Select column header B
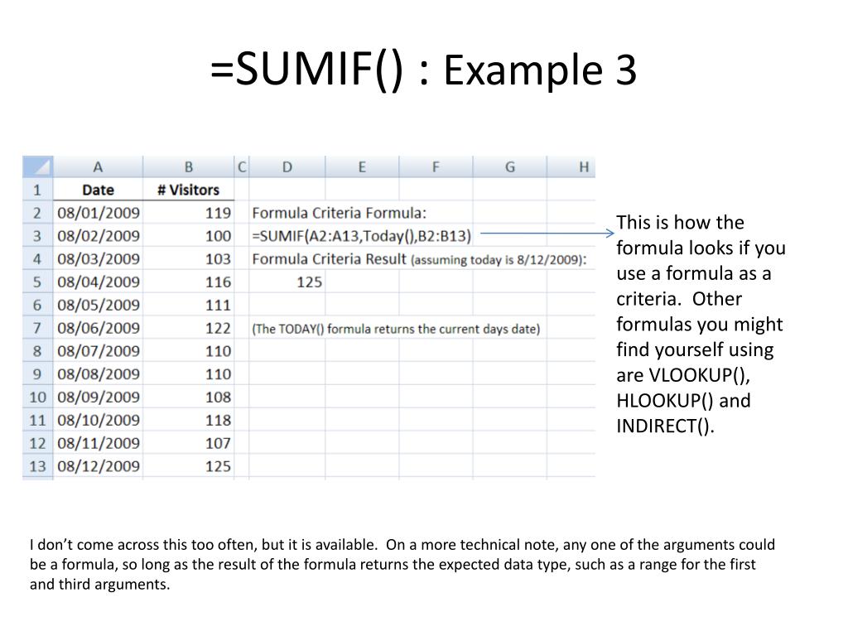The height and width of the screenshot is (636, 848). coord(189,166)
